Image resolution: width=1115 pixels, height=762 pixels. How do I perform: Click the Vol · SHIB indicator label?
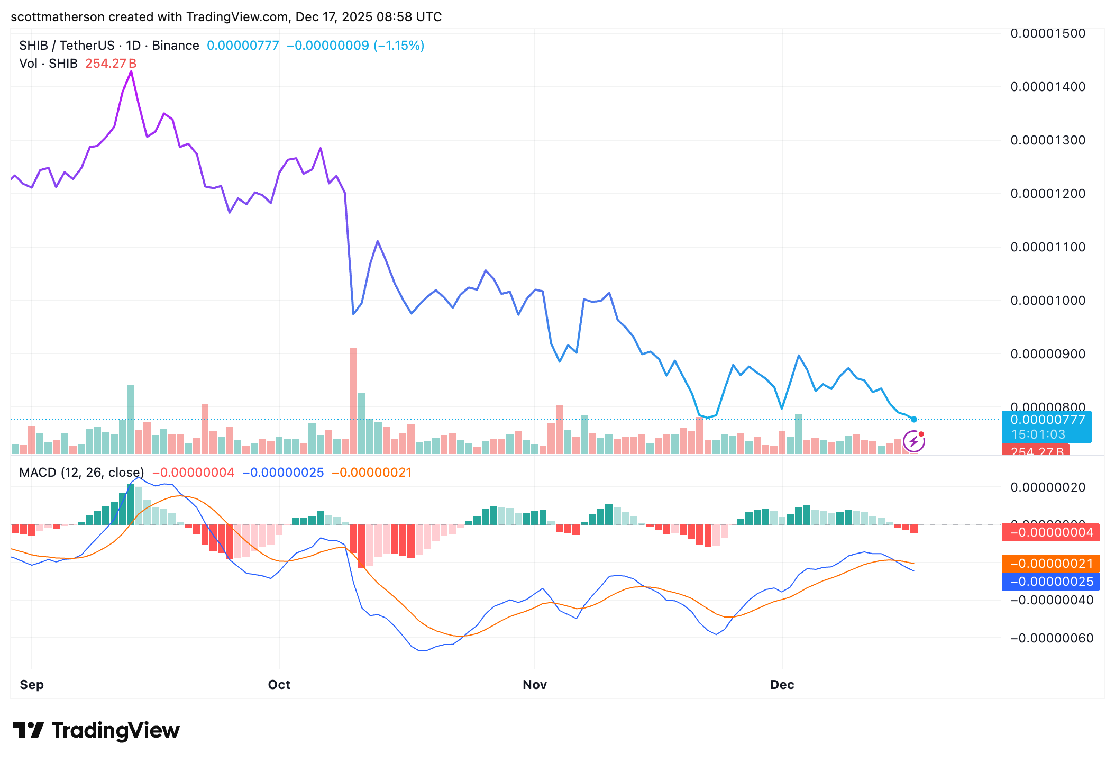(x=48, y=63)
